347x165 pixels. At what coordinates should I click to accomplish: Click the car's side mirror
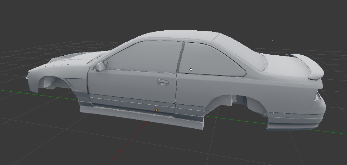100,66
